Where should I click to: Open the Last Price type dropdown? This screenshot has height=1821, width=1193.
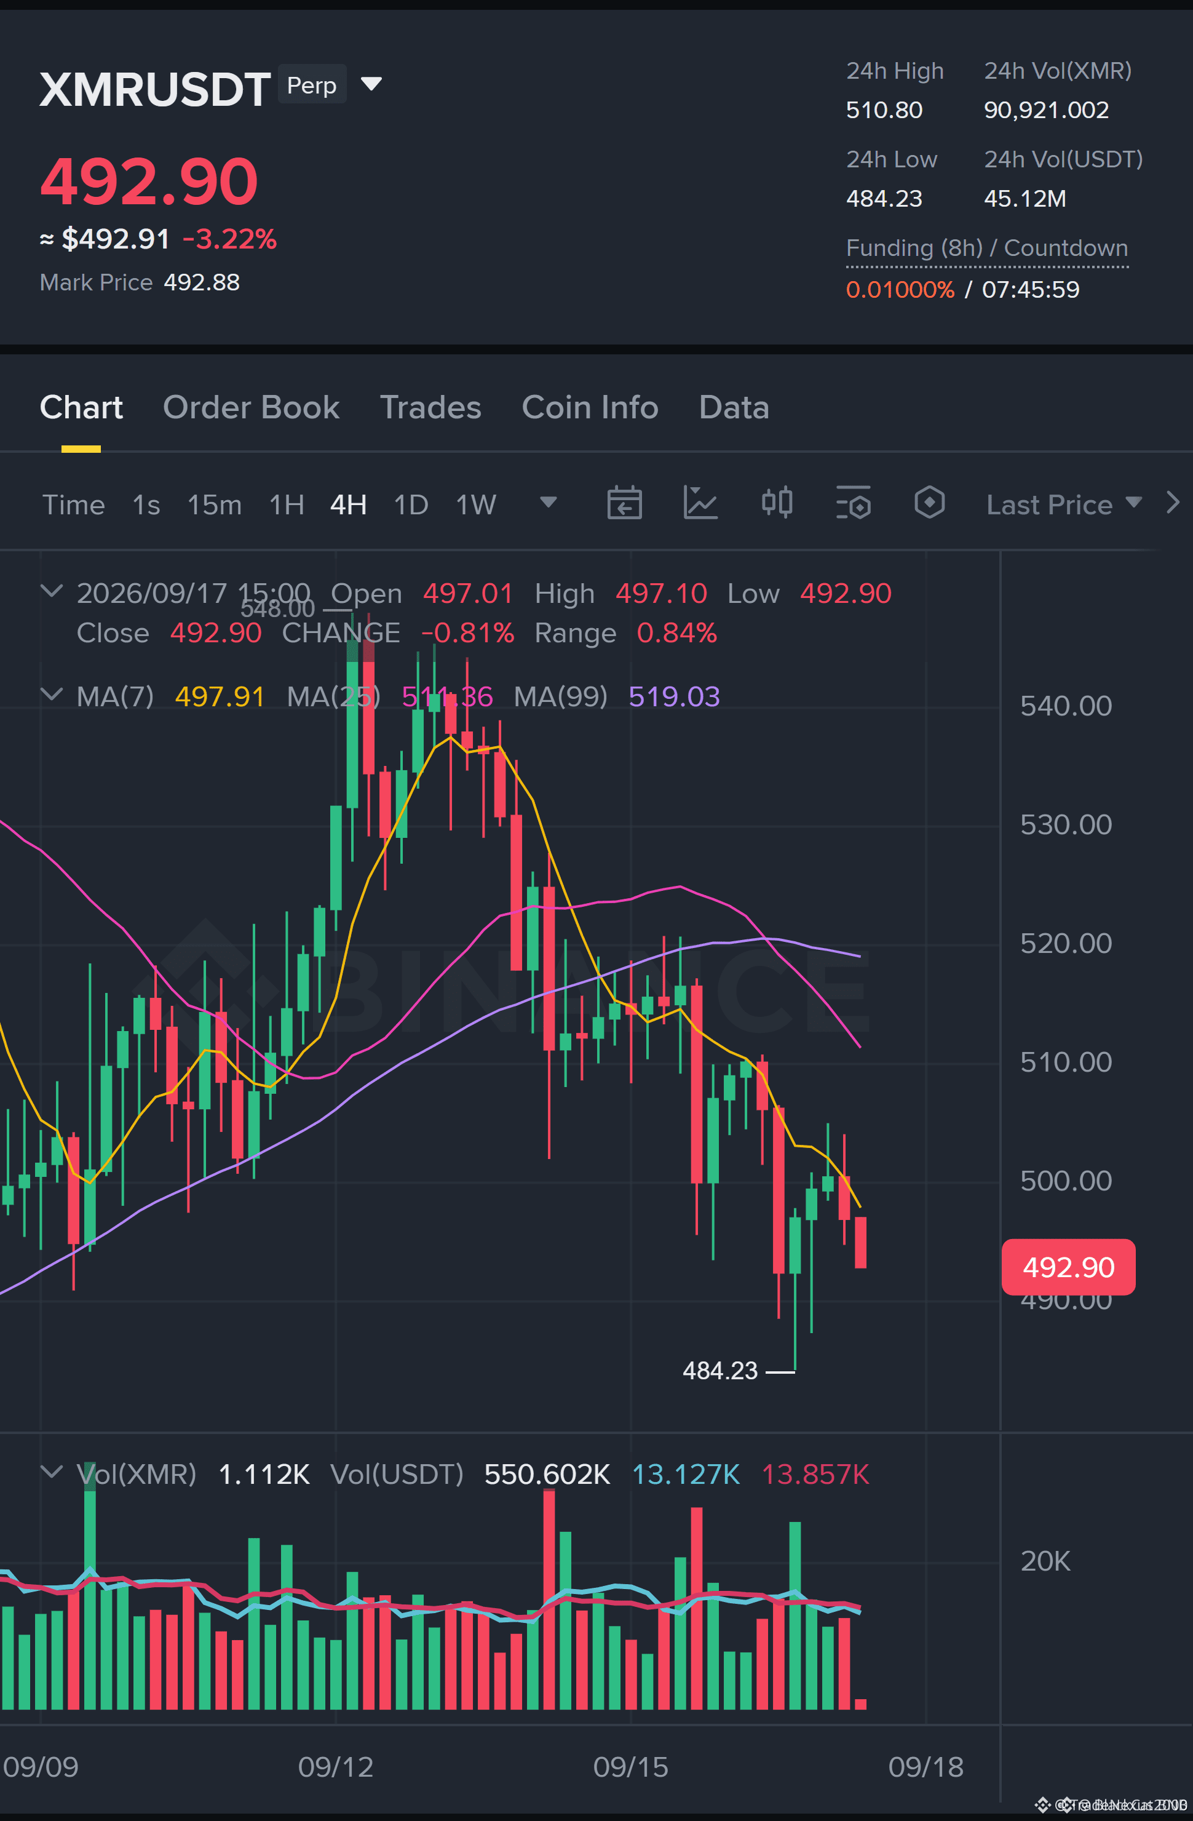click(1064, 504)
